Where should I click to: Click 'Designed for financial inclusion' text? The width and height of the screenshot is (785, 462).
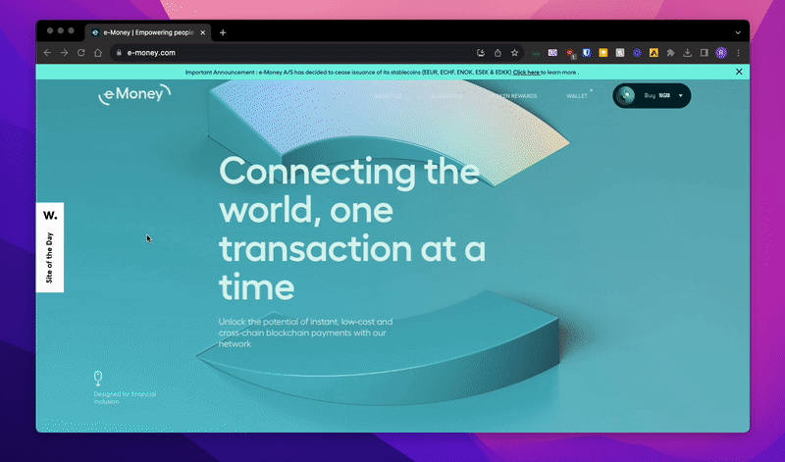point(125,398)
